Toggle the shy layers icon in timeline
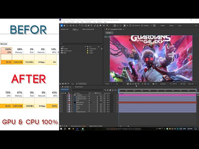Image resolution: width=199 pixels, height=149 pixels. click(108, 90)
